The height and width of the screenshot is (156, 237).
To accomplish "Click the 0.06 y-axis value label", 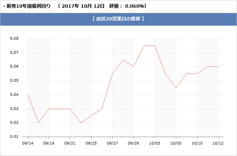I will (14, 67).
